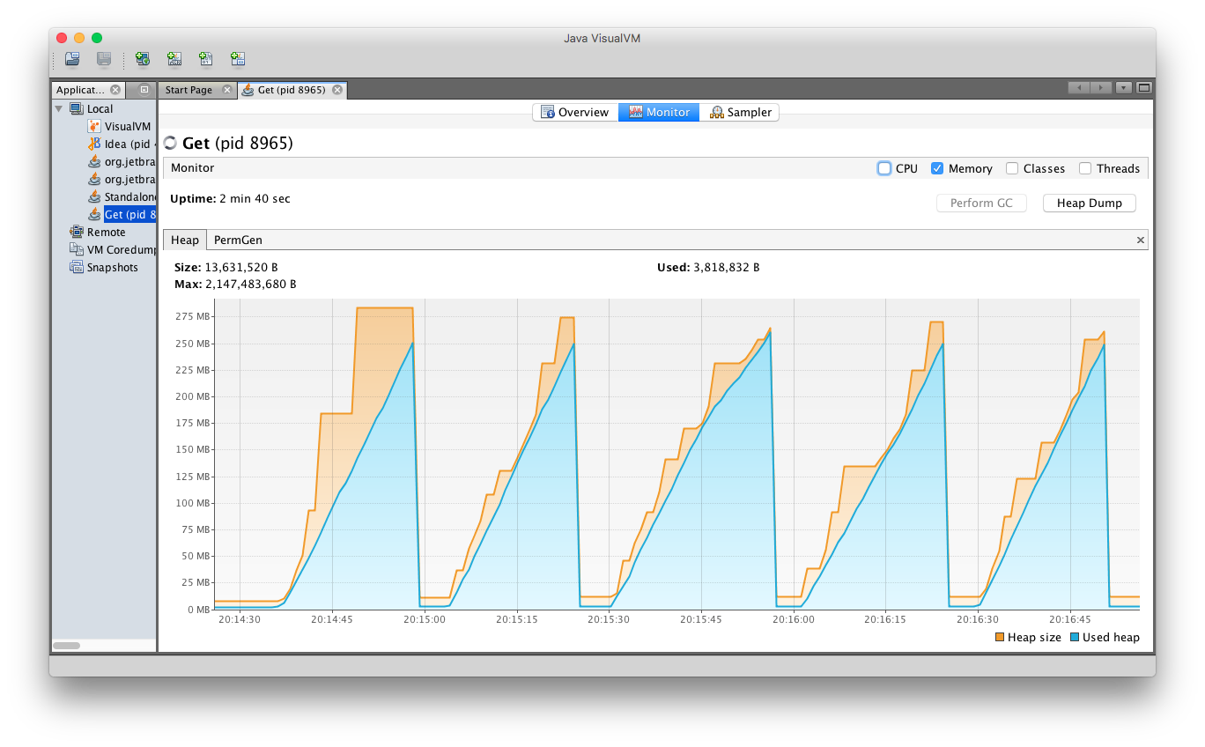
Task: Minimize the Applications panel
Action: pos(144,90)
